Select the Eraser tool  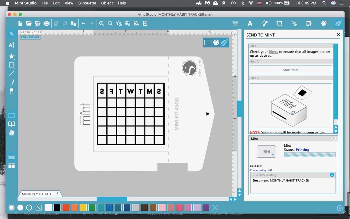[x=11, y=91]
